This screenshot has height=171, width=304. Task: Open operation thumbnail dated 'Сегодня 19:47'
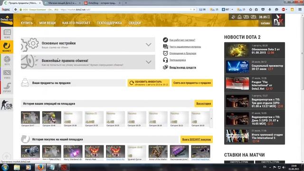tap(30, 117)
